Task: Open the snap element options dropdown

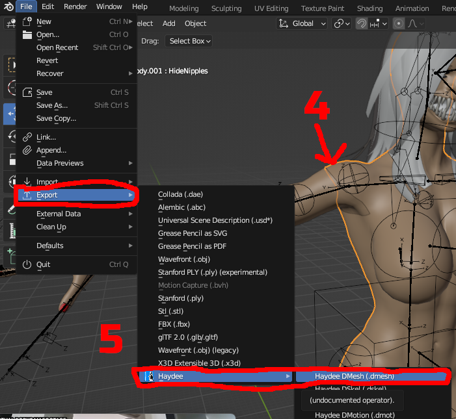Action: 378,23
